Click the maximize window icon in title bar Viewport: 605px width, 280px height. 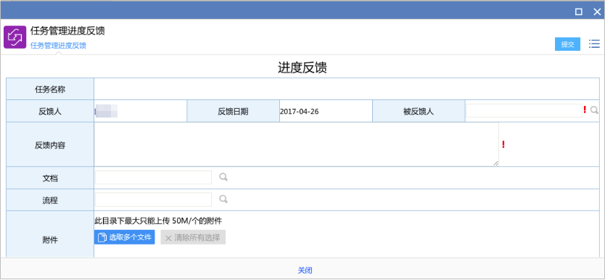[579, 12]
